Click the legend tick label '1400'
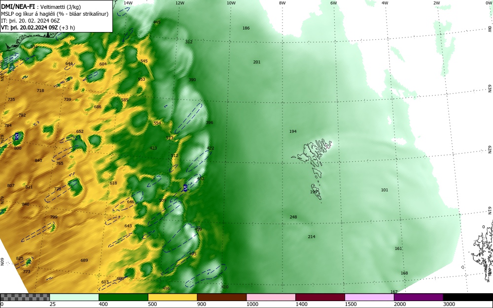This screenshot has width=493, height=308. (301, 304)
